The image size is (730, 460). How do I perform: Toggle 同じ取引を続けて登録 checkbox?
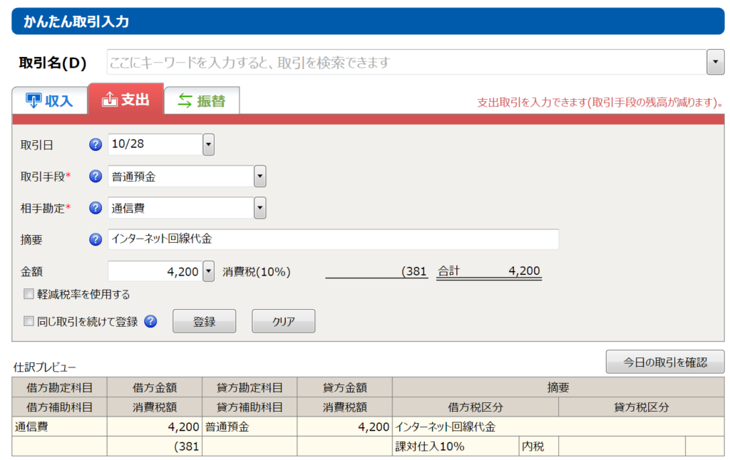(29, 321)
